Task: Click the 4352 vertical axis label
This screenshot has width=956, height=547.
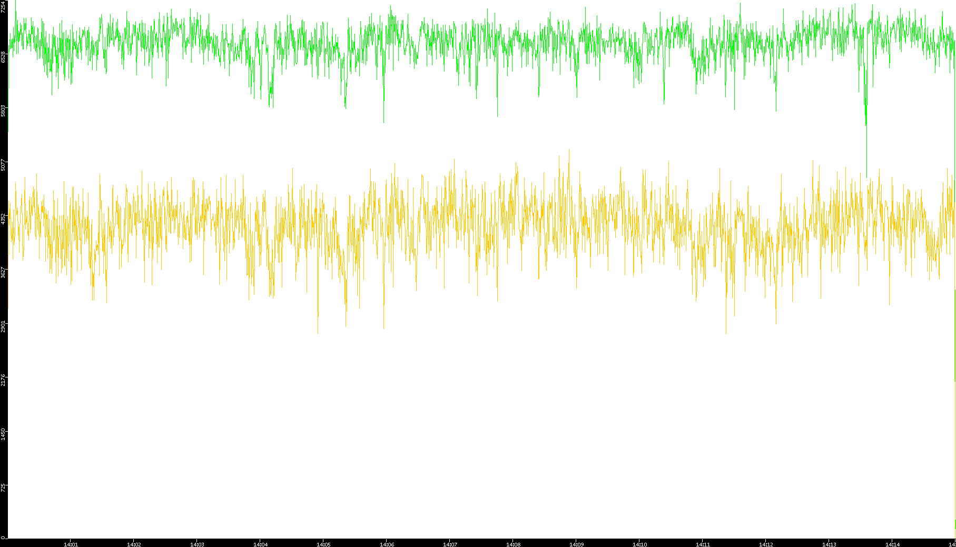Action: [x=3, y=218]
